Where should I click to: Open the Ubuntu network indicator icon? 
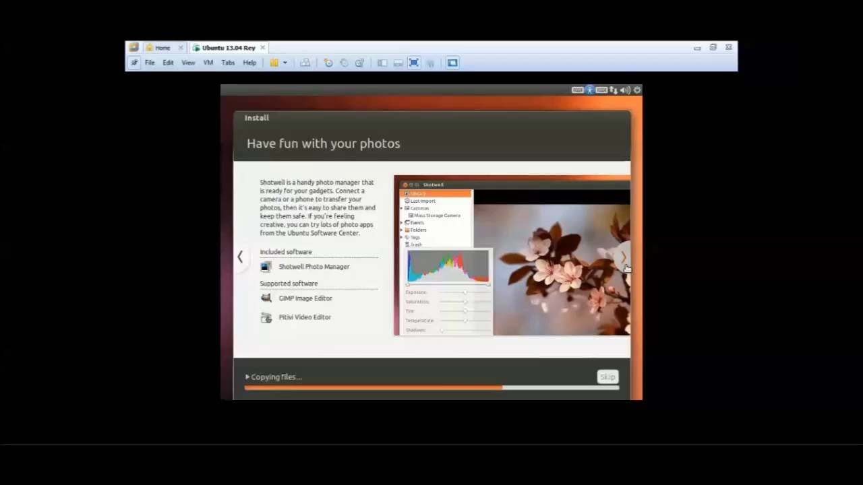pos(614,90)
